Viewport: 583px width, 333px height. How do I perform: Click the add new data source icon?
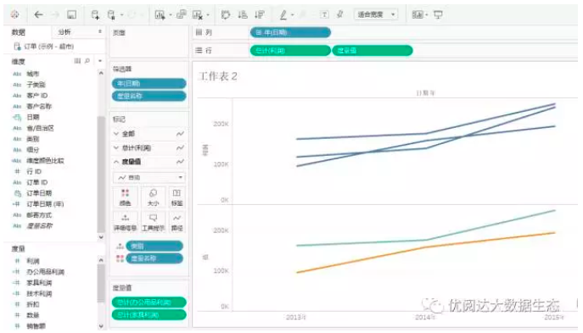tap(95, 14)
